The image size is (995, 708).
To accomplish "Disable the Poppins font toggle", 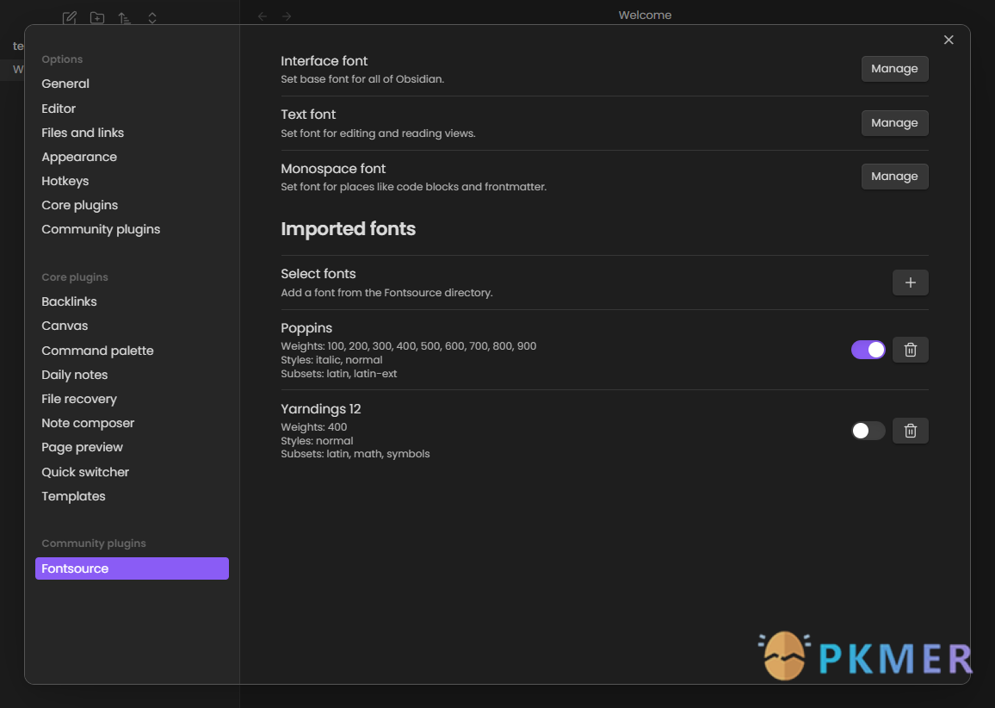I will click(x=868, y=350).
